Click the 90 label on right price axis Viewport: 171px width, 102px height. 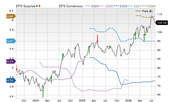click(x=159, y=50)
